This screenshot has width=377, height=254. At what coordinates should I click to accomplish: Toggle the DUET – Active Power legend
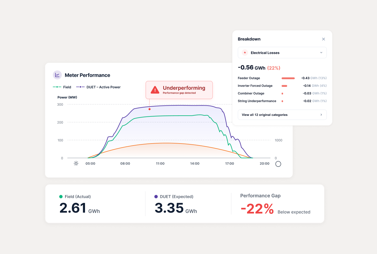click(98, 87)
